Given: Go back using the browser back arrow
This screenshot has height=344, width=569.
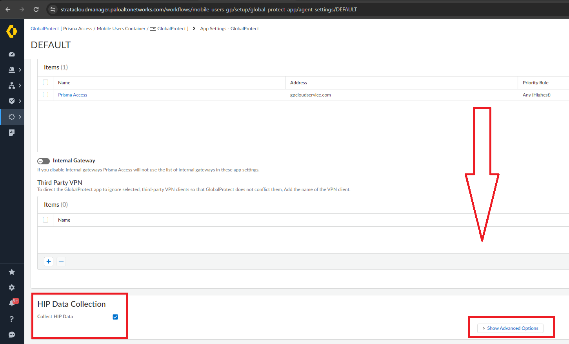Looking at the screenshot, I should (8, 9).
